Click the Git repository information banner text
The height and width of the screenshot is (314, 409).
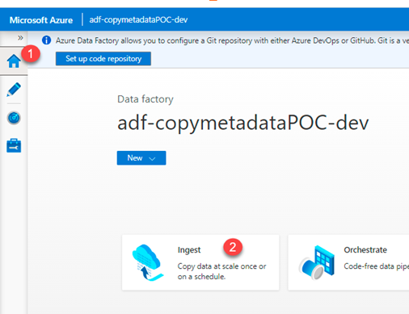[232, 40]
